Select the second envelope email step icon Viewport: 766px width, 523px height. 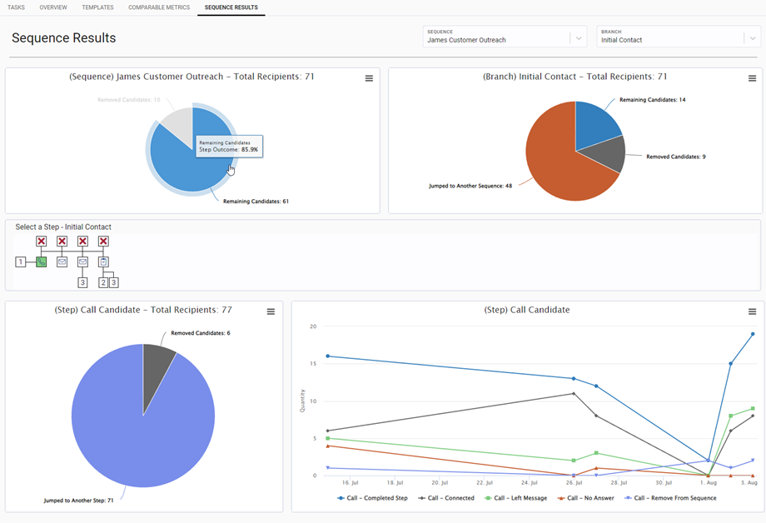tap(82, 261)
